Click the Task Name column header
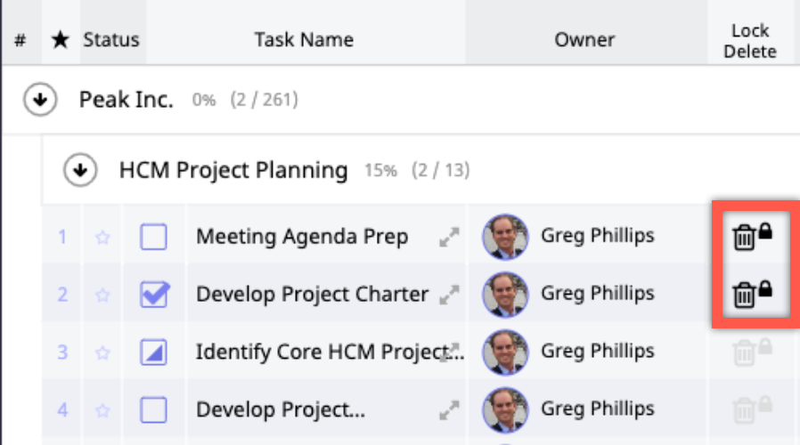Image resolution: width=800 pixels, height=445 pixels. (x=304, y=40)
